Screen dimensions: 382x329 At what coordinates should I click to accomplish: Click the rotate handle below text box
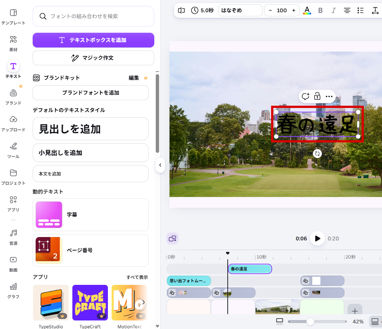[x=317, y=154]
